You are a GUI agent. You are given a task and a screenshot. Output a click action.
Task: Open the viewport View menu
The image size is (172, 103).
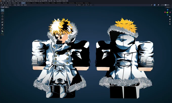click(x=15, y=5)
